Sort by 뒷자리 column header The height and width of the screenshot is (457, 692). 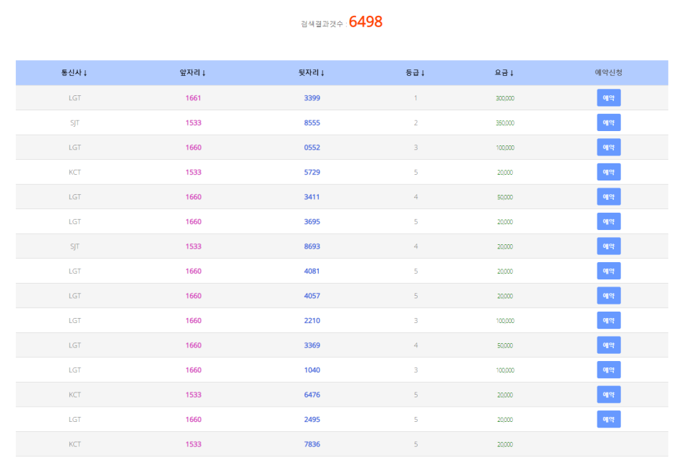pos(312,72)
